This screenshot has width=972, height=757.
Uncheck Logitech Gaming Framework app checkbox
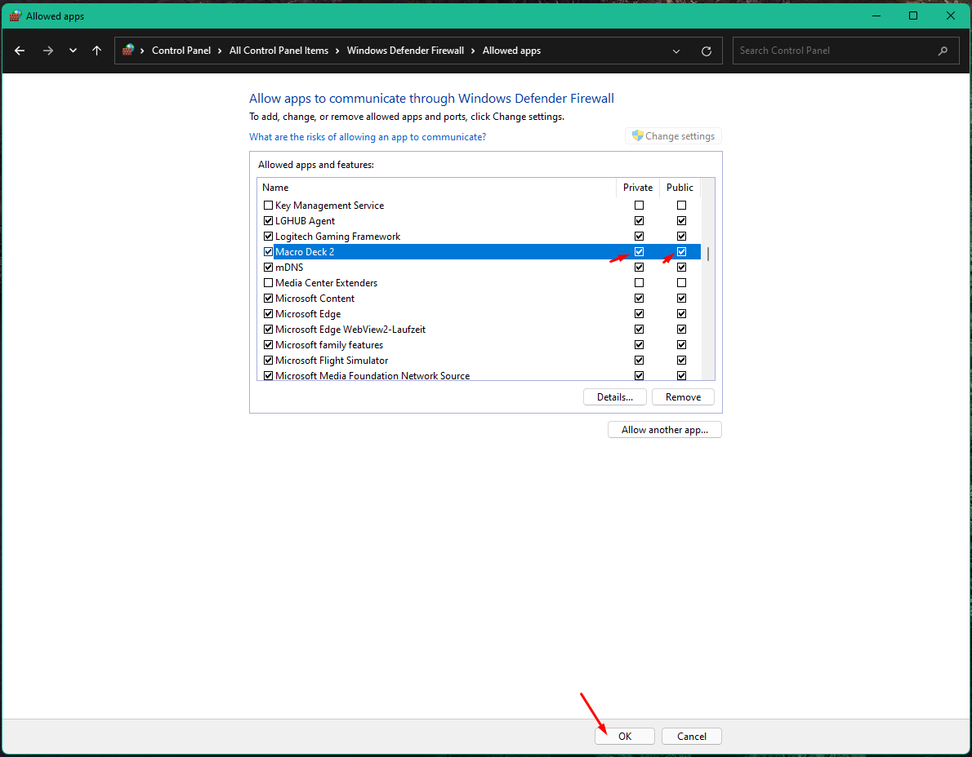click(269, 237)
